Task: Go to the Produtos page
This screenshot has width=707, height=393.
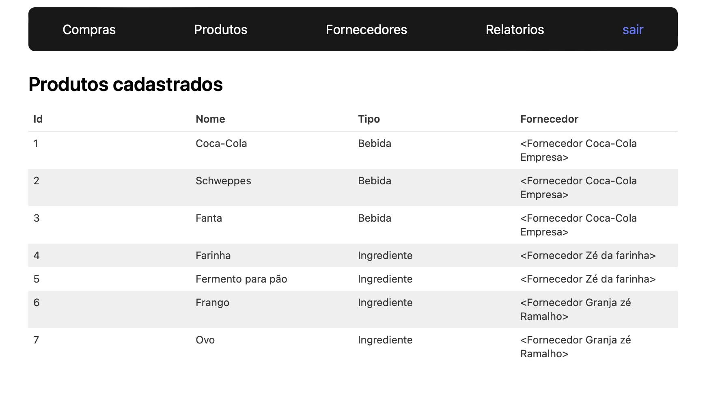Action: [221, 30]
